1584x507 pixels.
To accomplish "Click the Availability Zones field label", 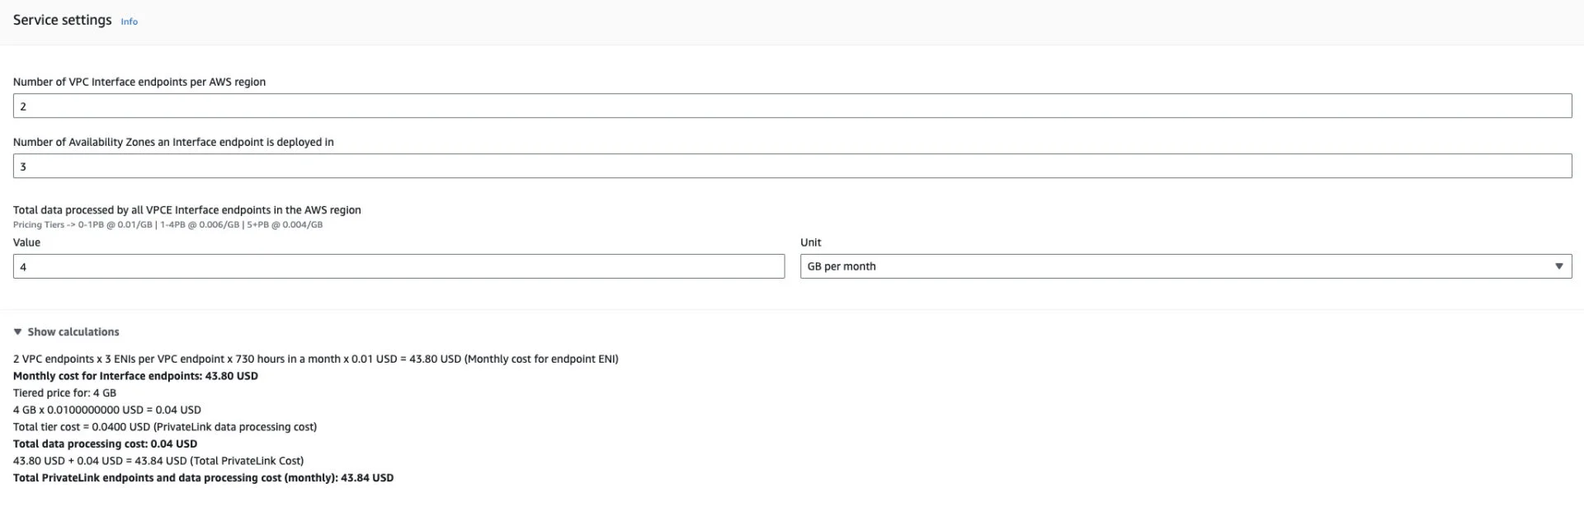I will click(173, 143).
